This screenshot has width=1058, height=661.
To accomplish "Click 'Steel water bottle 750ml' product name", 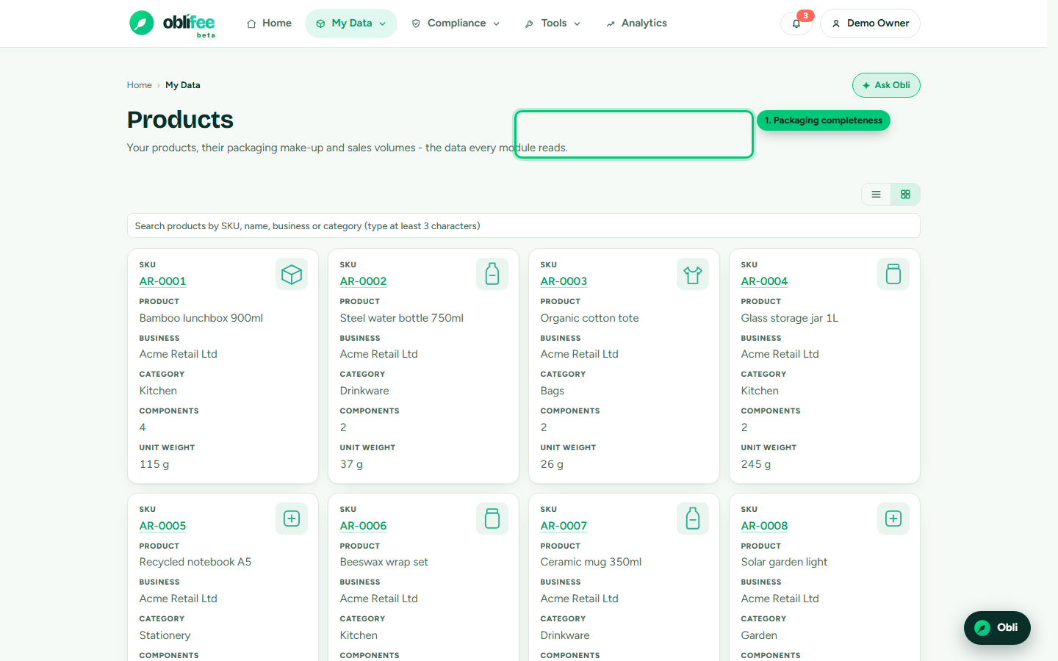I will point(402,318).
